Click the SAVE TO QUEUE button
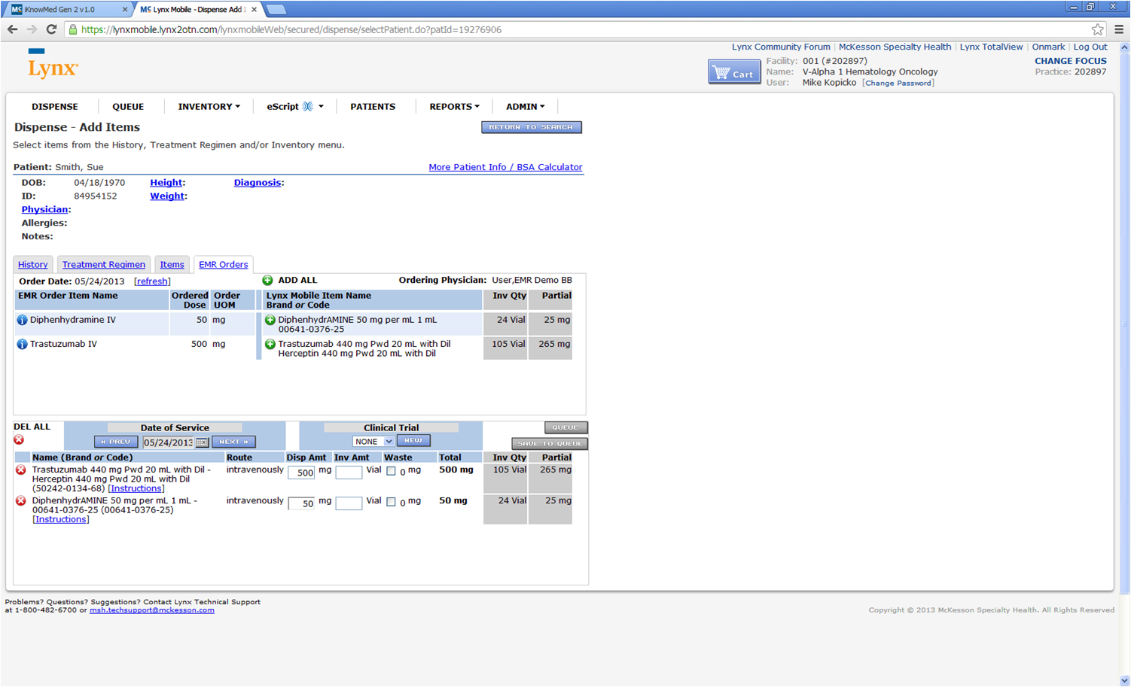 [x=550, y=443]
